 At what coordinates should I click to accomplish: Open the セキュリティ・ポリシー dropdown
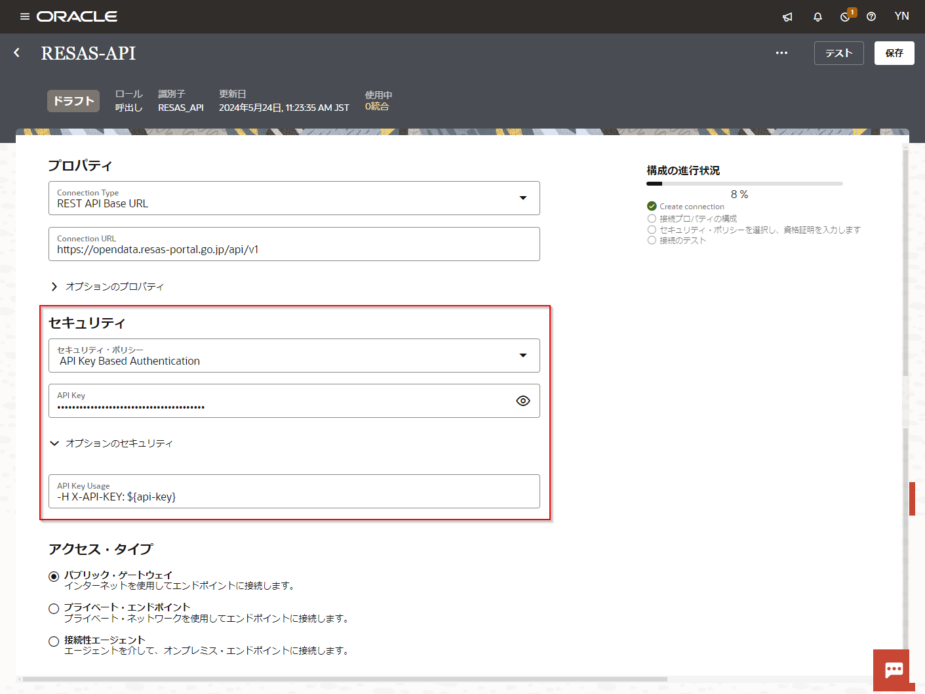[x=522, y=356]
